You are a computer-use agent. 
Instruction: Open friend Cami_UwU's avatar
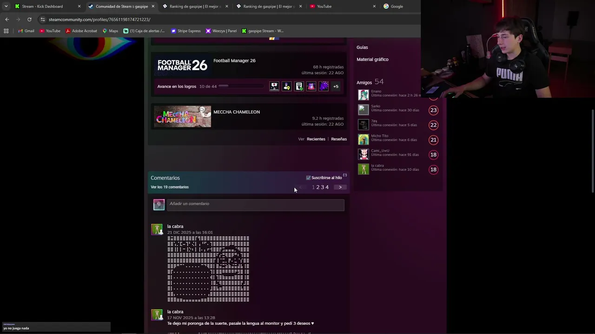click(364, 154)
